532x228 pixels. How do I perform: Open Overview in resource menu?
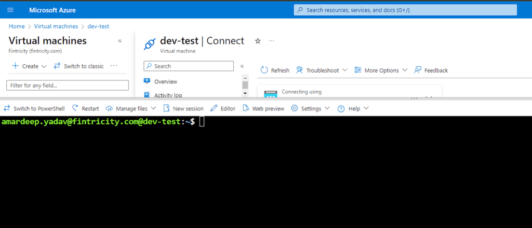[166, 81]
